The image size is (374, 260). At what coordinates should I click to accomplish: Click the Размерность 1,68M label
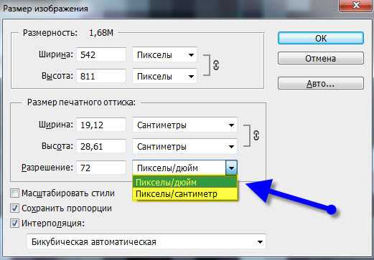[68, 33]
